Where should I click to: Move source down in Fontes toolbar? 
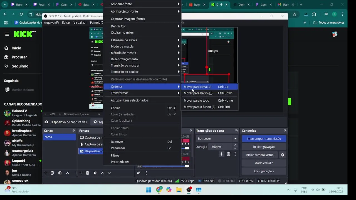109,173
